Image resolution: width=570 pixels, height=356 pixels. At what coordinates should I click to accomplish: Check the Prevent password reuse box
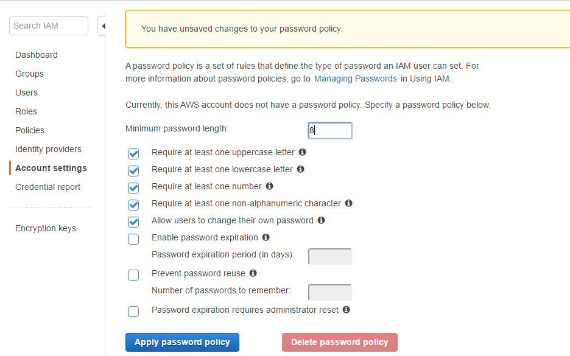pyautogui.click(x=133, y=275)
